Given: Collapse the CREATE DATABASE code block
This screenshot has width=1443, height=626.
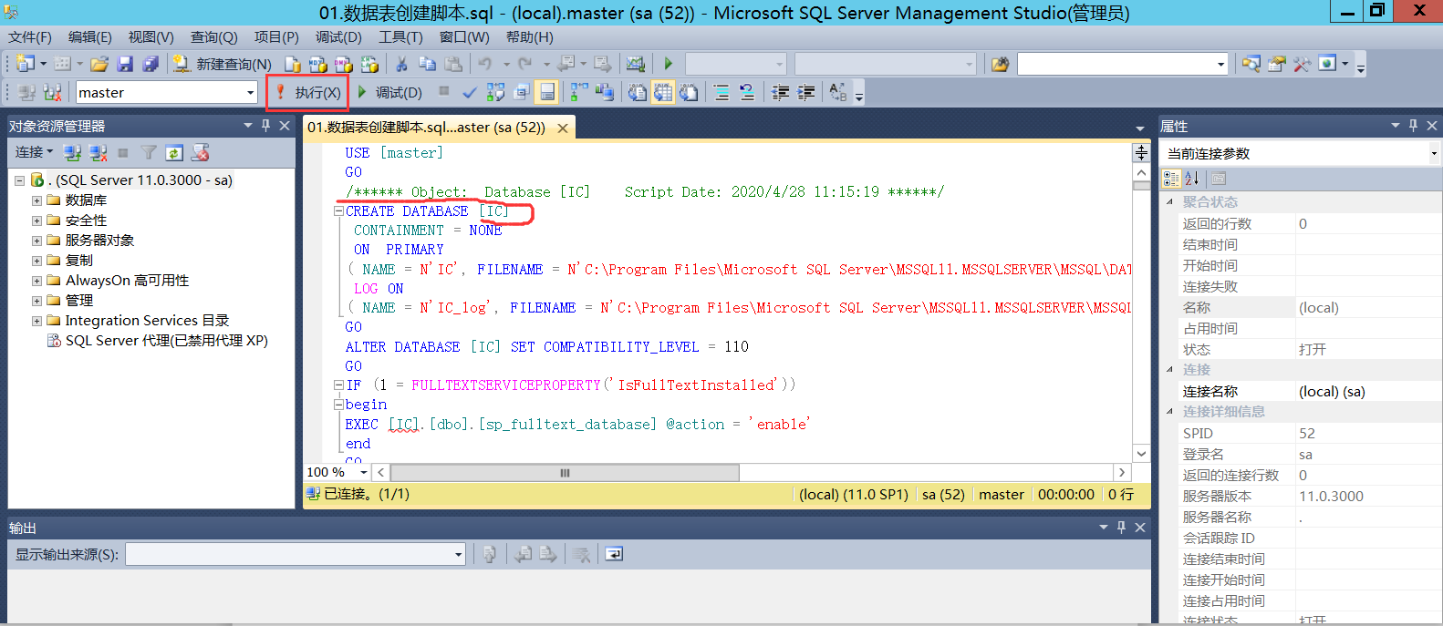Looking at the screenshot, I should (x=338, y=211).
